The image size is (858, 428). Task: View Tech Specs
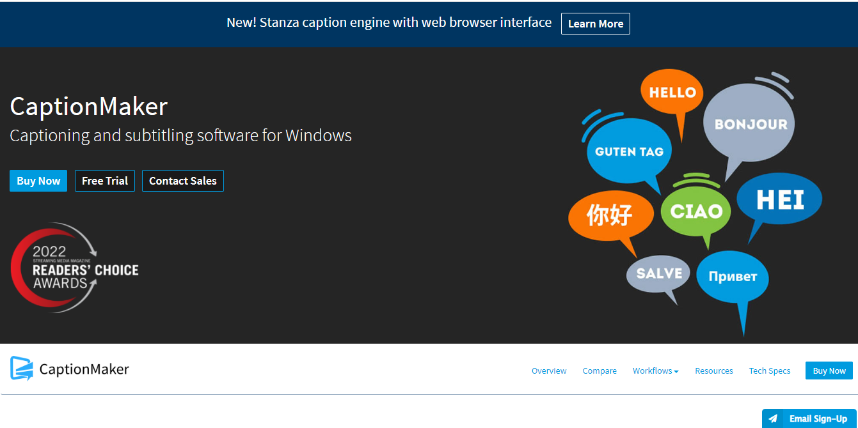pyautogui.click(x=770, y=371)
